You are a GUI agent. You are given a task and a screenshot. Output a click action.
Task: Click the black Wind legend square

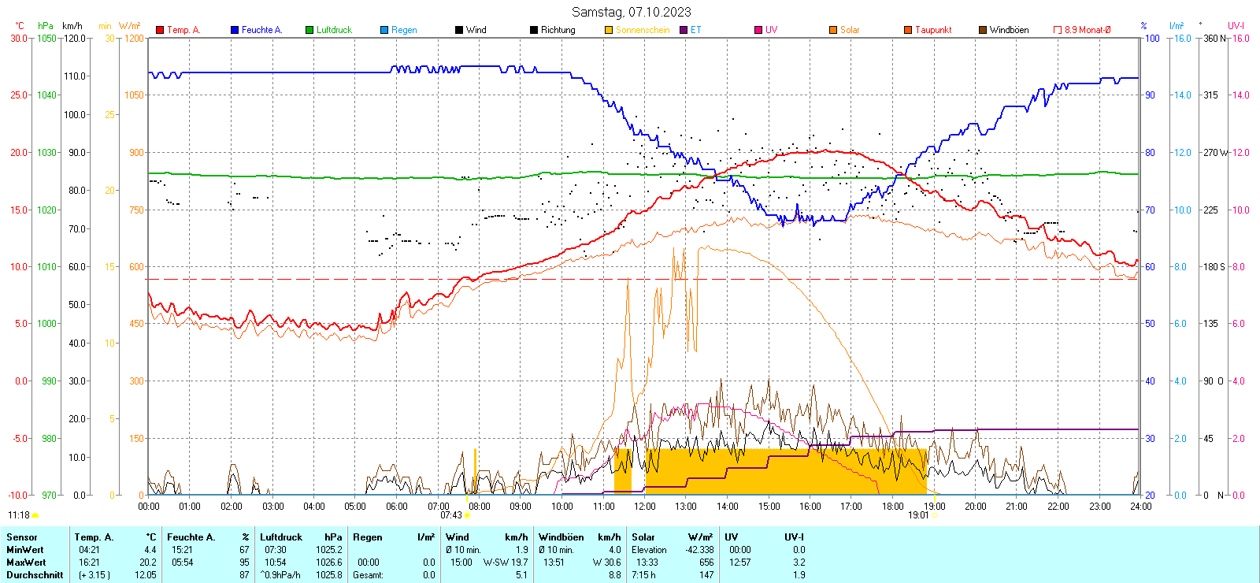coord(459,30)
